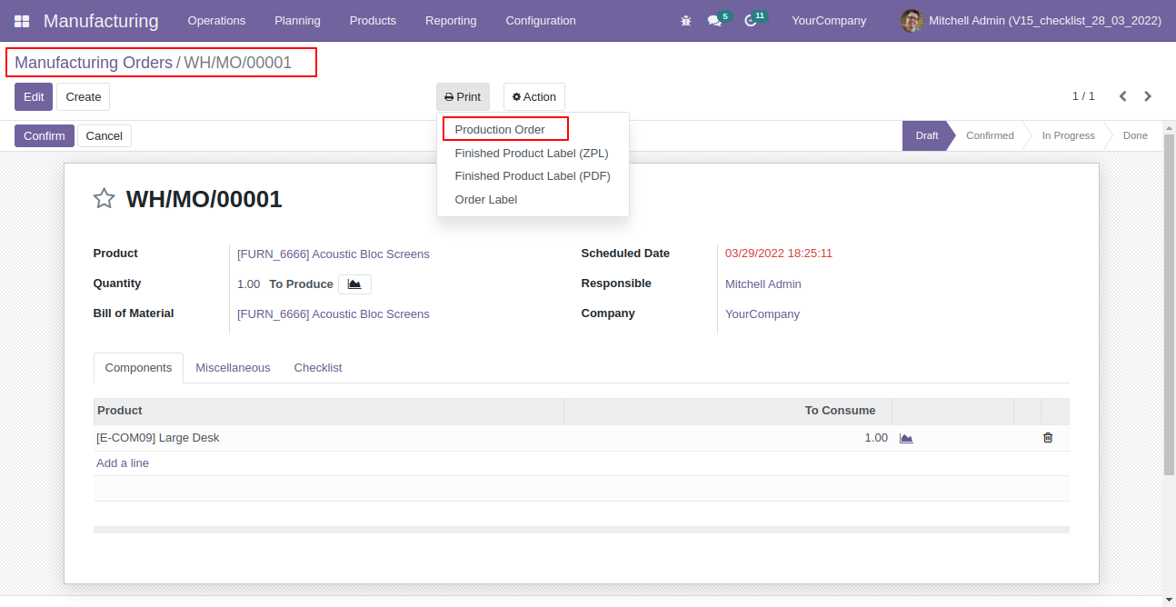Confirm the manufacturing order
The height and width of the screenshot is (607, 1176).
point(45,136)
